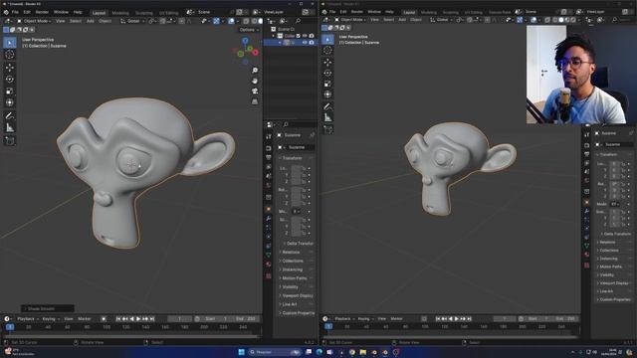Expand Motion Paths panel in right properties
The height and width of the screenshot is (358, 637).
click(x=610, y=267)
